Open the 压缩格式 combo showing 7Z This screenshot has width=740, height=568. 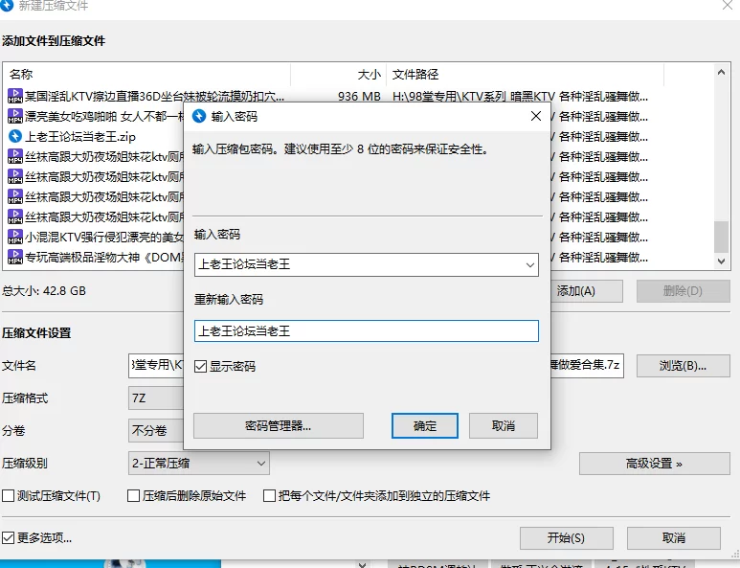(156, 398)
